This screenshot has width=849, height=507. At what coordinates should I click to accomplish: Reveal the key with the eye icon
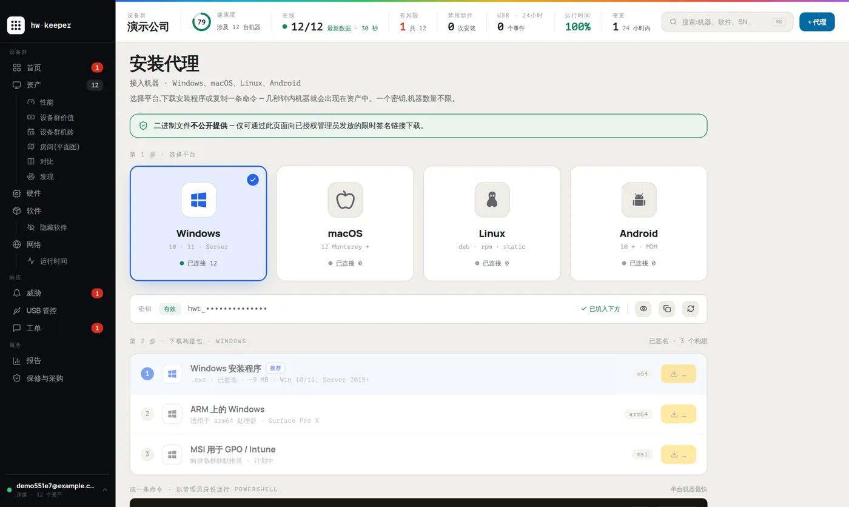tap(643, 309)
